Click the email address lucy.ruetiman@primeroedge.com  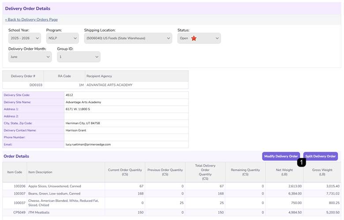(88, 145)
